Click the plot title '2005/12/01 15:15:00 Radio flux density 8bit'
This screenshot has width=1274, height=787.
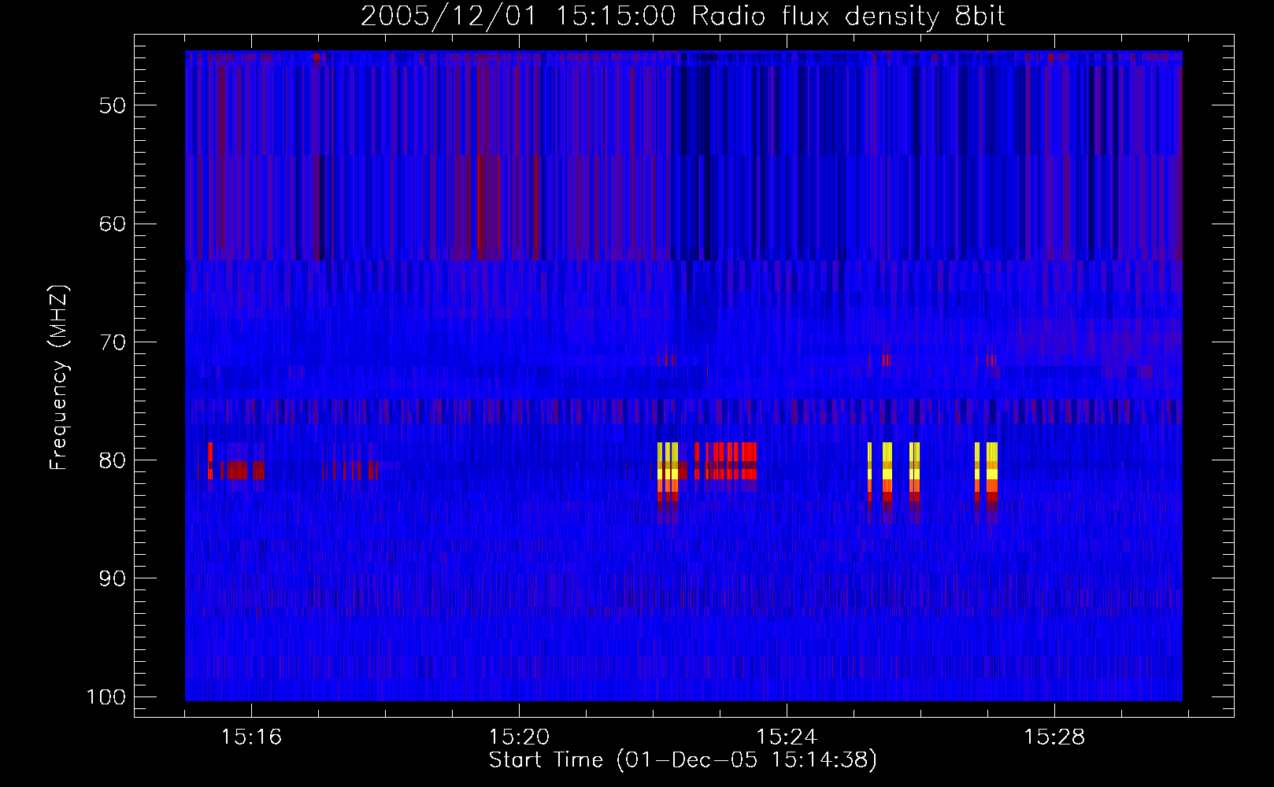pos(683,17)
